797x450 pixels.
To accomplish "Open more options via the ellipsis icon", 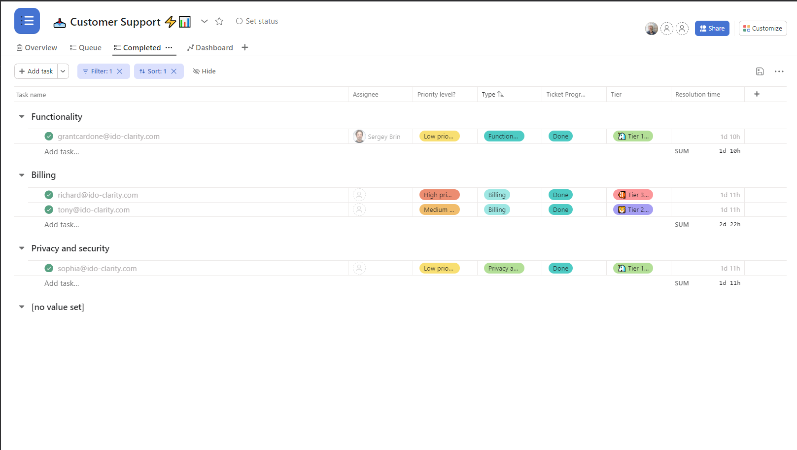I will 779,71.
